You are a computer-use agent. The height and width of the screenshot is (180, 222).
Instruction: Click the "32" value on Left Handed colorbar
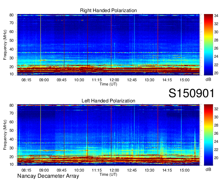click(216, 109)
